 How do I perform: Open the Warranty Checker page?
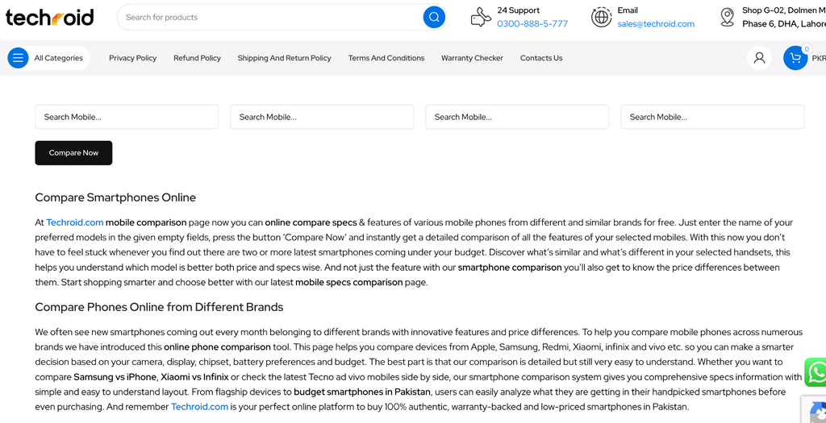point(472,58)
